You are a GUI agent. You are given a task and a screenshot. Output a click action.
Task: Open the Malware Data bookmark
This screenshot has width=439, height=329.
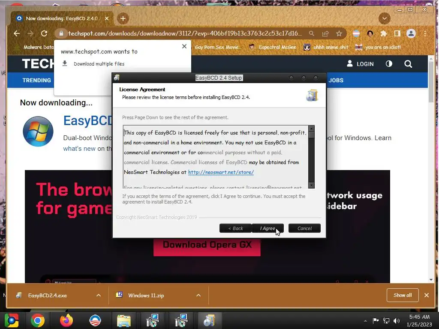pos(35,47)
